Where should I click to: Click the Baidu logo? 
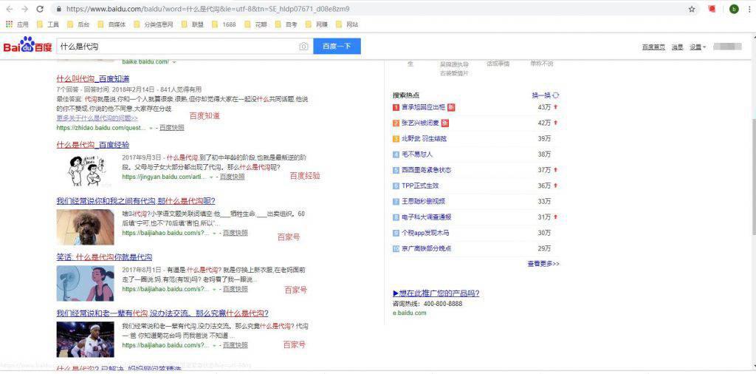pyautogui.click(x=27, y=45)
